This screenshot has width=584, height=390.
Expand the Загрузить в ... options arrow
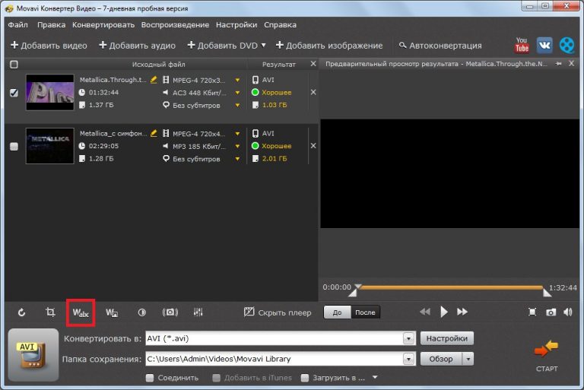375,377
